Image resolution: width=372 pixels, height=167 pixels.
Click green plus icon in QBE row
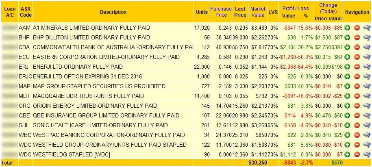point(347,115)
